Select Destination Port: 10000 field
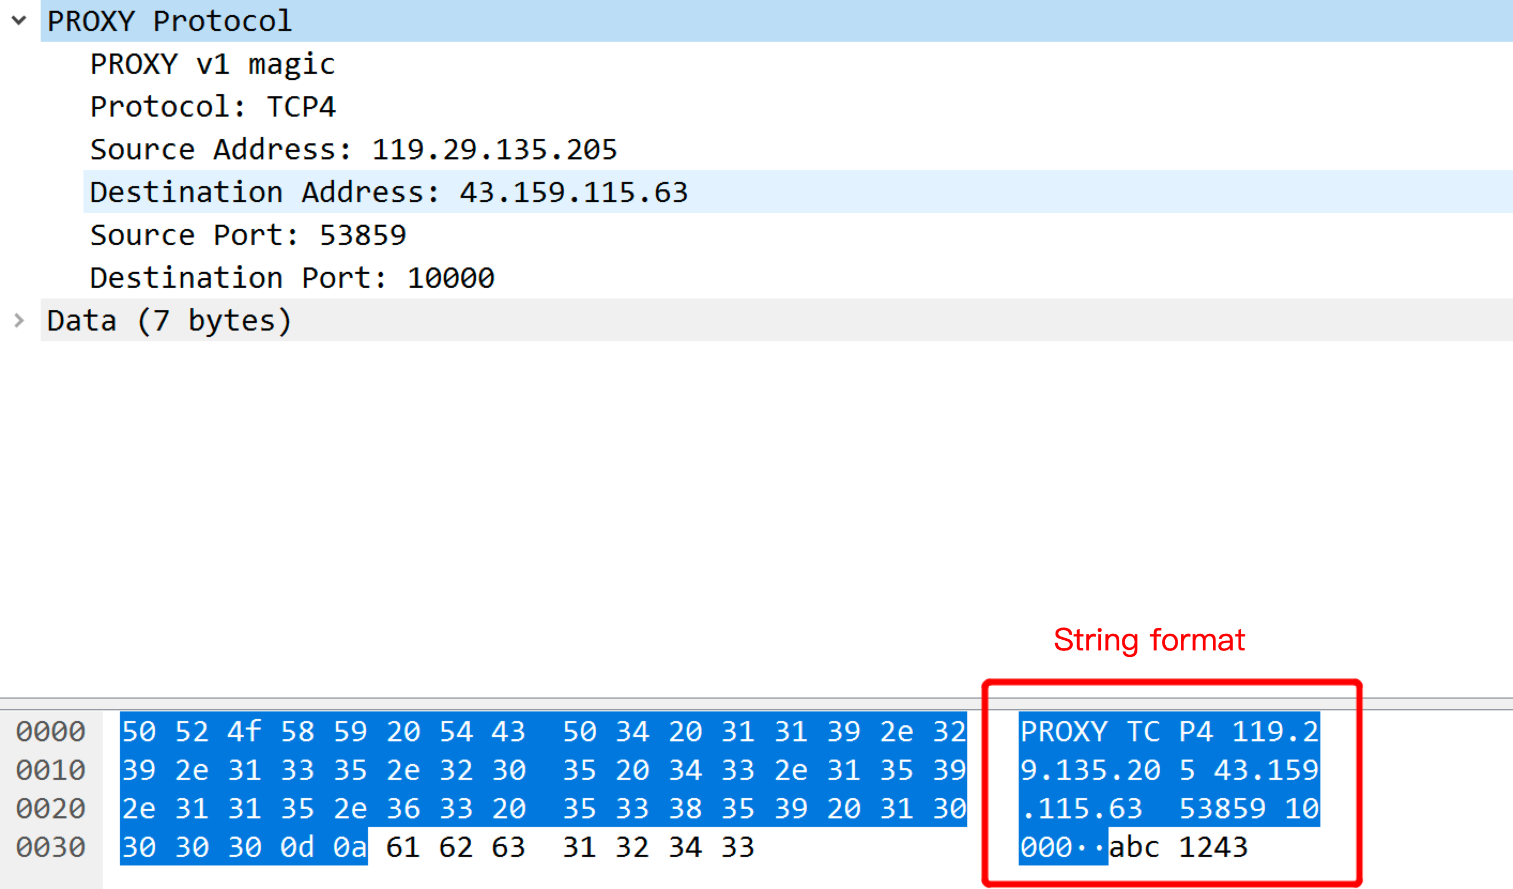 (x=292, y=278)
